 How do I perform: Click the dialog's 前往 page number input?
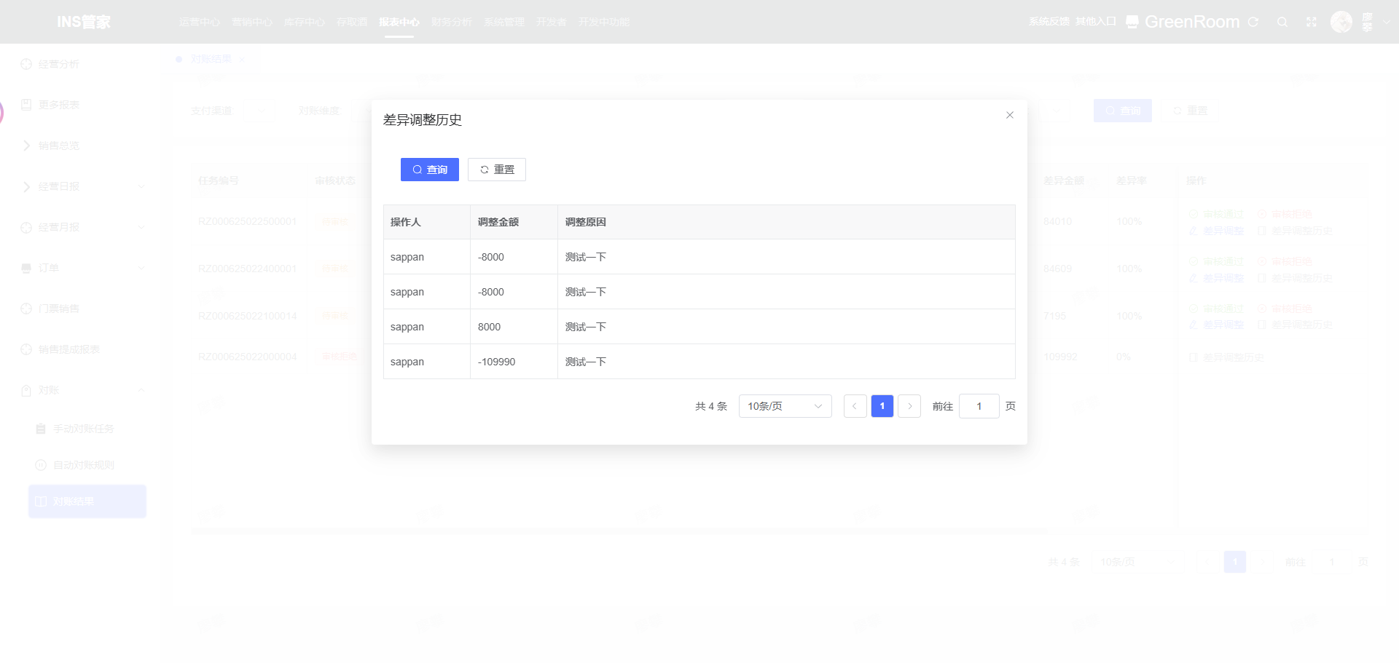pos(979,406)
